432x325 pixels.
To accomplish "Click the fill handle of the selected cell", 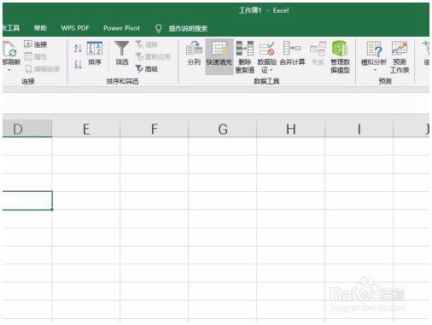I will tap(52, 210).
